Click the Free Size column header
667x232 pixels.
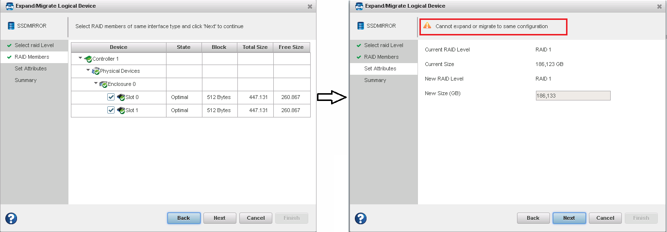[x=291, y=47]
